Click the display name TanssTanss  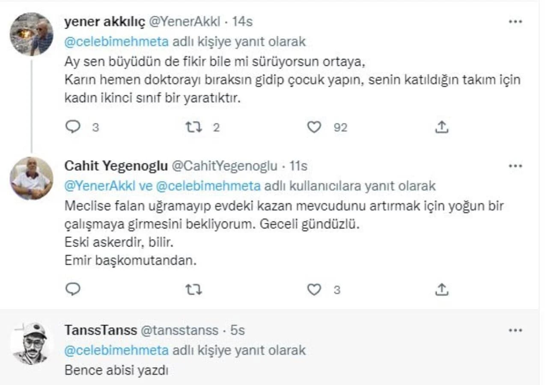click(x=101, y=330)
